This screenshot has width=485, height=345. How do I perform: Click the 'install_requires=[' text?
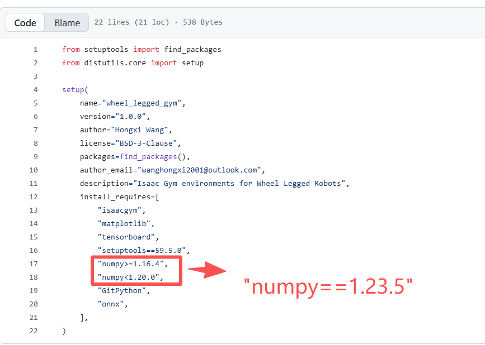click(119, 197)
